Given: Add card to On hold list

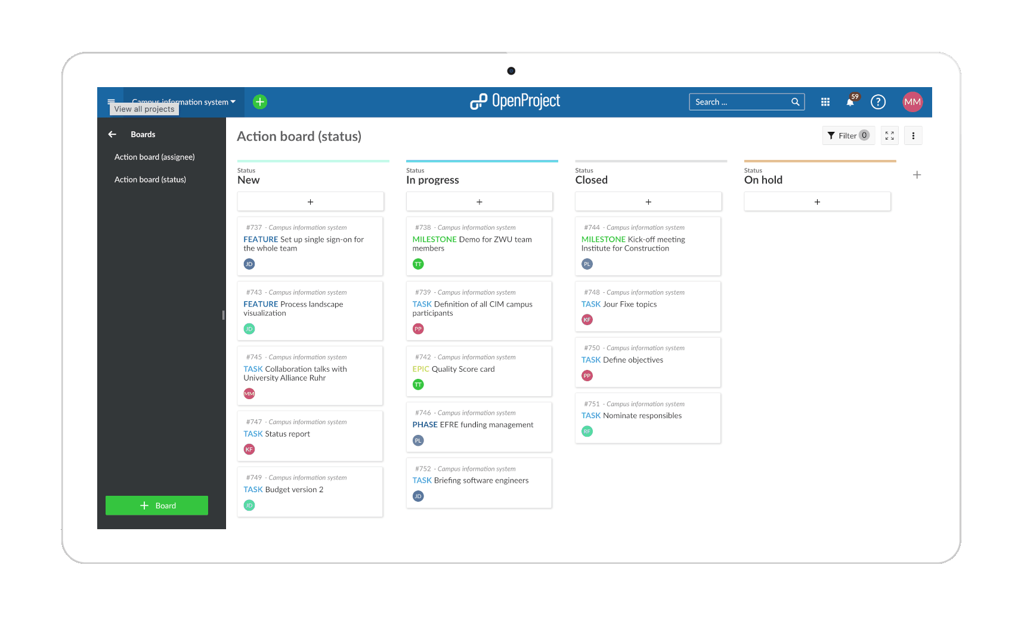Looking at the screenshot, I should [817, 202].
